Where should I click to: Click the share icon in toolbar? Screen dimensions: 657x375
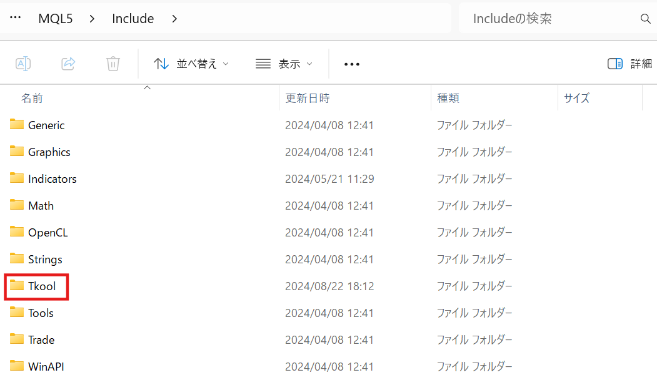coord(68,64)
